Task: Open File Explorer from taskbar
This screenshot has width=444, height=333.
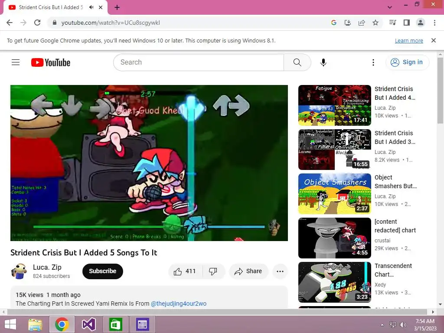Action: point(35,324)
